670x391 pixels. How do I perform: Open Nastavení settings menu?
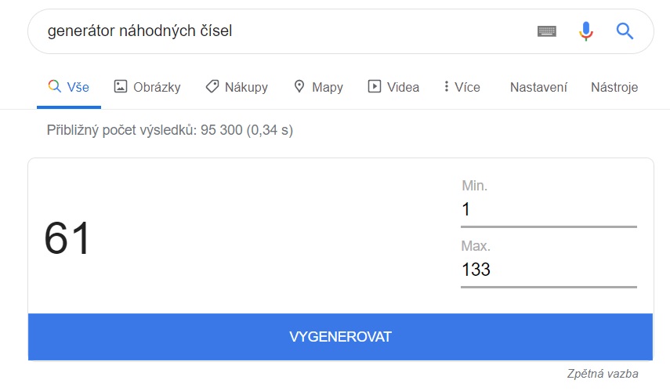click(538, 87)
